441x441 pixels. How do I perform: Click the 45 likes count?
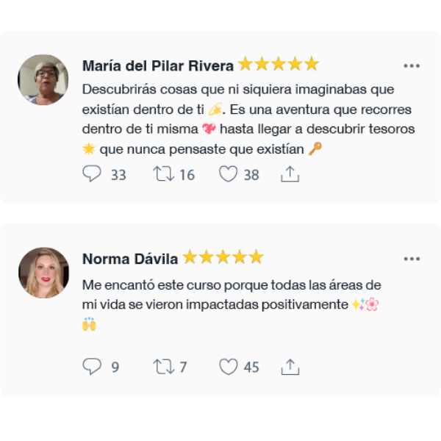click(x=251, y=367)
